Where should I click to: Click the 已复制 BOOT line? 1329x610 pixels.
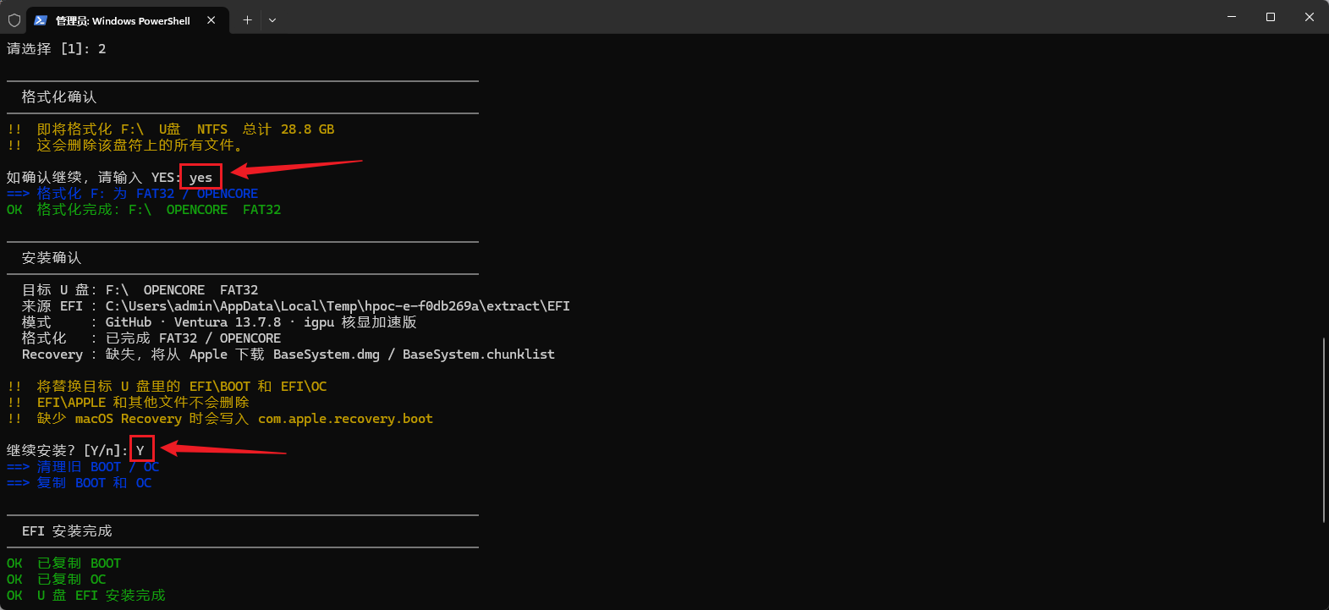point(64,563)
